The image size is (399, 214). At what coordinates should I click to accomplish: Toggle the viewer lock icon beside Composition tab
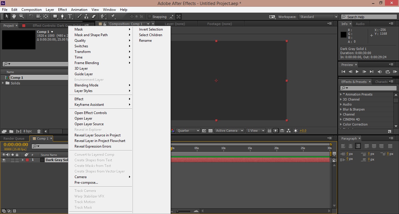tap(105, 24)
